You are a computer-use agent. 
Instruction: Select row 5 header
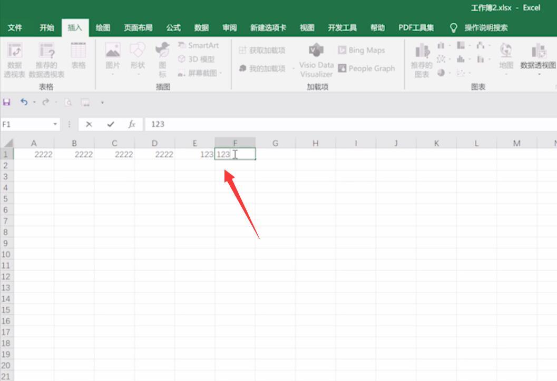[6, 199]
